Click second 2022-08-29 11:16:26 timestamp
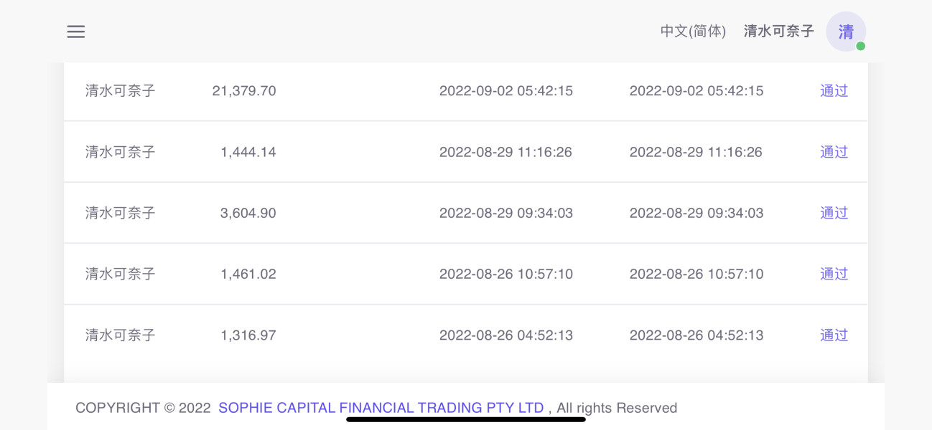The image size is (932, 430). 696,152
